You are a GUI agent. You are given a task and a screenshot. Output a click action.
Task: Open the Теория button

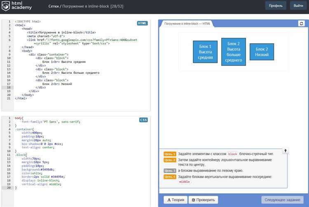[x=175, y=200]
